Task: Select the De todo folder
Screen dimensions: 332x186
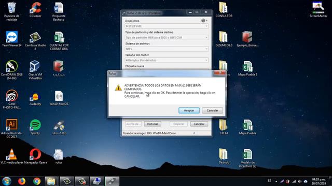Action: [224, 156]
